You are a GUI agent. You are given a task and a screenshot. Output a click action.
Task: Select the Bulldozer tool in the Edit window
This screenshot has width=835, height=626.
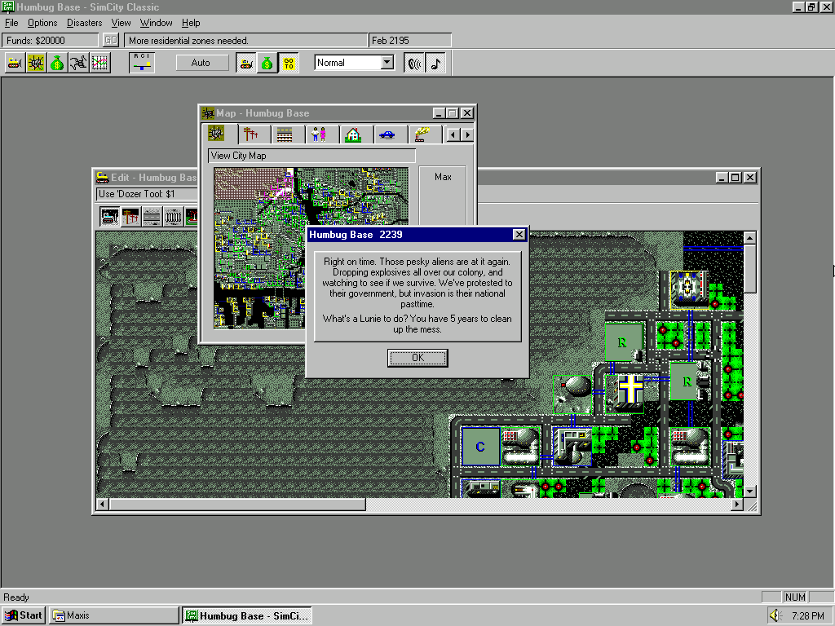point(109,216)
